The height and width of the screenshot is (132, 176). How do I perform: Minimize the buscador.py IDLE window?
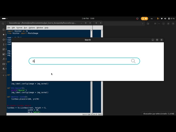81,23
